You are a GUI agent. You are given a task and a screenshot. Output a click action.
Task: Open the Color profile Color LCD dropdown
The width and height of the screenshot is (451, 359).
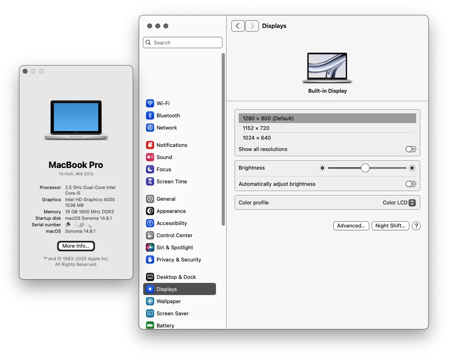pyautogui.click(x=399, y=202)
